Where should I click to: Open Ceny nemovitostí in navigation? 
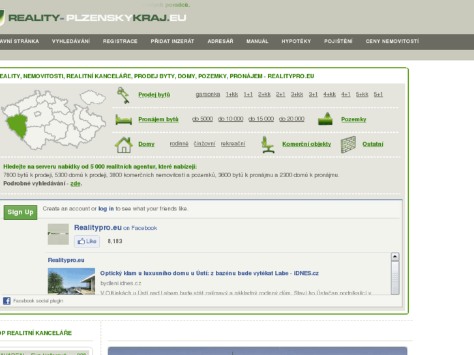(392, 42)
